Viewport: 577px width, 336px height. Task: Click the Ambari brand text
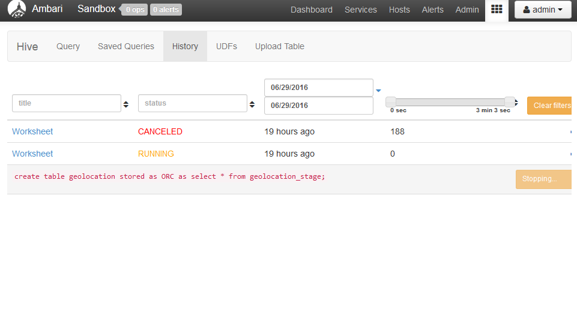pyautogui.click(x=47, y=9)
